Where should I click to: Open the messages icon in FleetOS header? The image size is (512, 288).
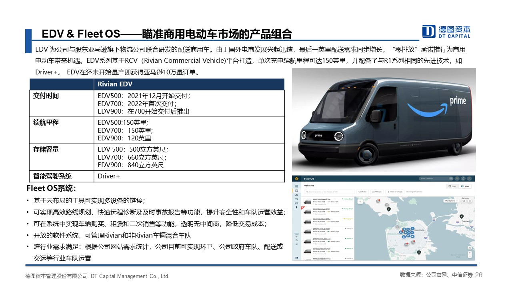[457, 178]
